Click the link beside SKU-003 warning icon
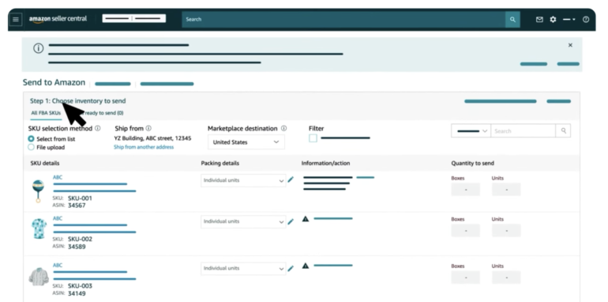The image size is (608, 302). tap(333, 266)
